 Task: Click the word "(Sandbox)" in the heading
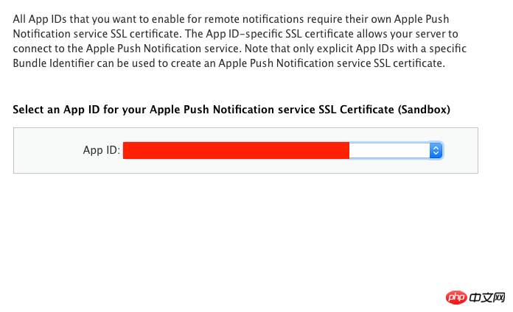point(424,110)
